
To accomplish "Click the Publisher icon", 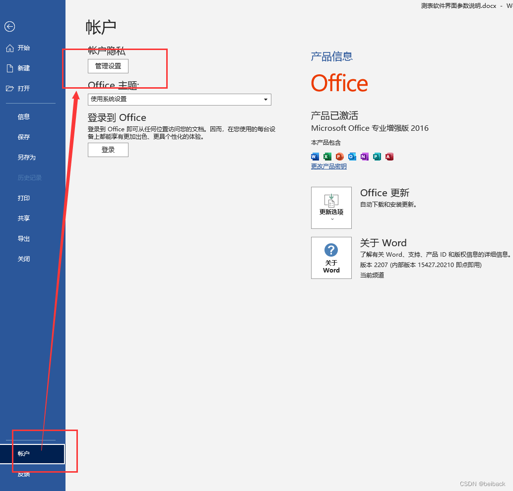I will 377,157.
